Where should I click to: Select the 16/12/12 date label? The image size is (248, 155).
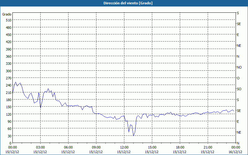click(x=235, y=152)
